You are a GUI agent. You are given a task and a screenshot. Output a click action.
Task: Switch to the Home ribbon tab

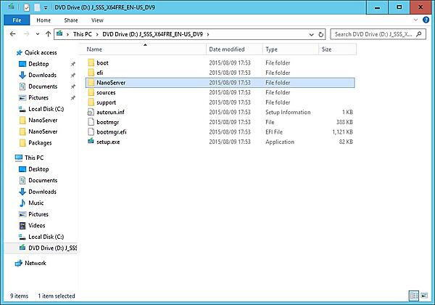(43, 20)
